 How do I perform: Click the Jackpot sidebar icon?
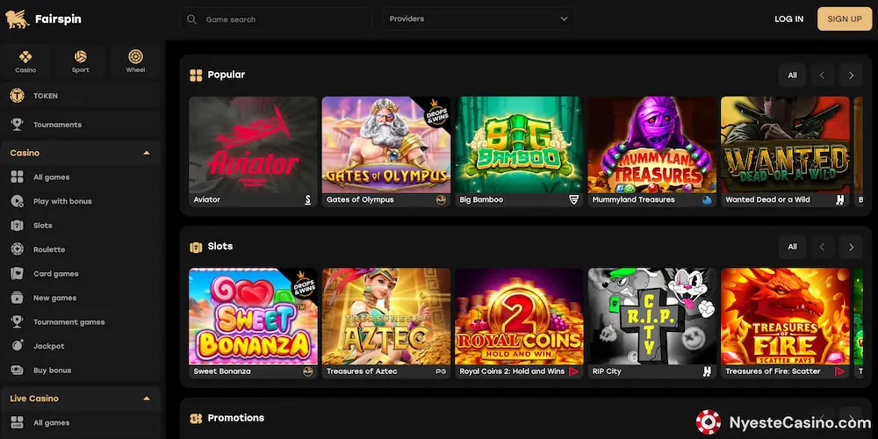click(x=18, y=345)
